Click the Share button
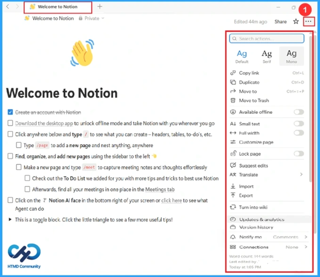This screenshot has width=320, height=277. [x=280, y=21]
